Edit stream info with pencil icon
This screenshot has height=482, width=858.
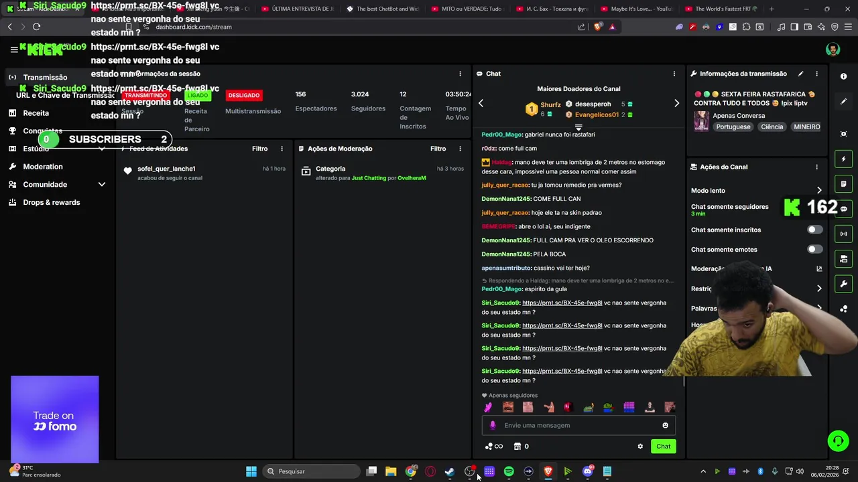(800, 74)
